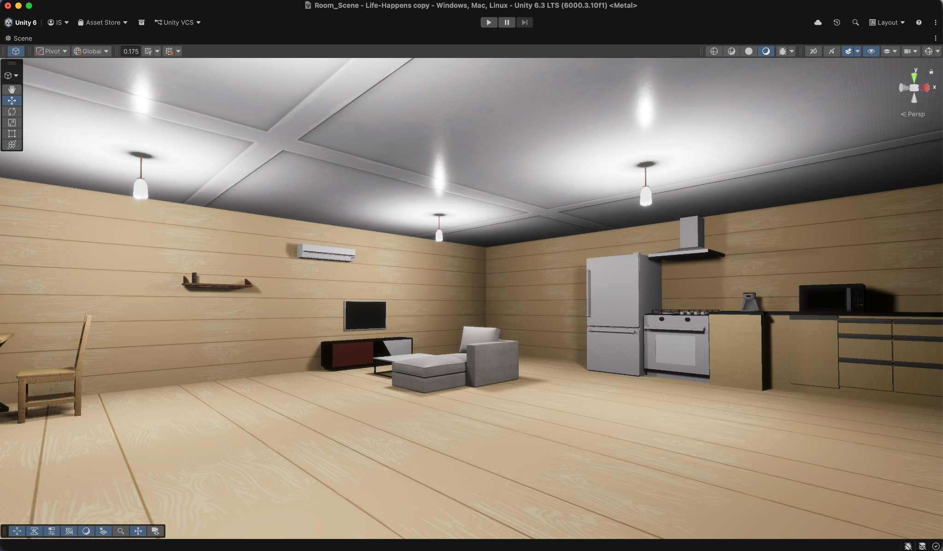The width and height of the screenshot is (943, 551).
Task: Switch to Shaded Wireframe draw mode
Action: coord(732,51)
